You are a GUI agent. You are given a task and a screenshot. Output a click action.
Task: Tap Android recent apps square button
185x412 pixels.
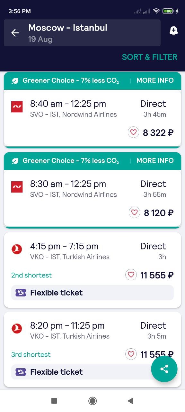tap(54, 401)
